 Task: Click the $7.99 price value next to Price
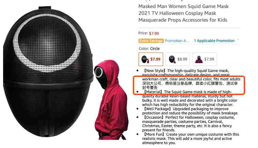point(154,33)
